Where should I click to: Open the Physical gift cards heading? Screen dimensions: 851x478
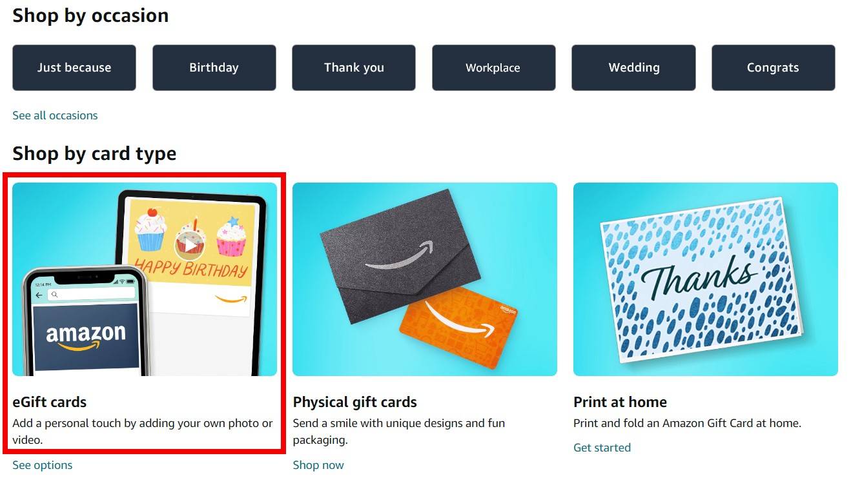354,402
